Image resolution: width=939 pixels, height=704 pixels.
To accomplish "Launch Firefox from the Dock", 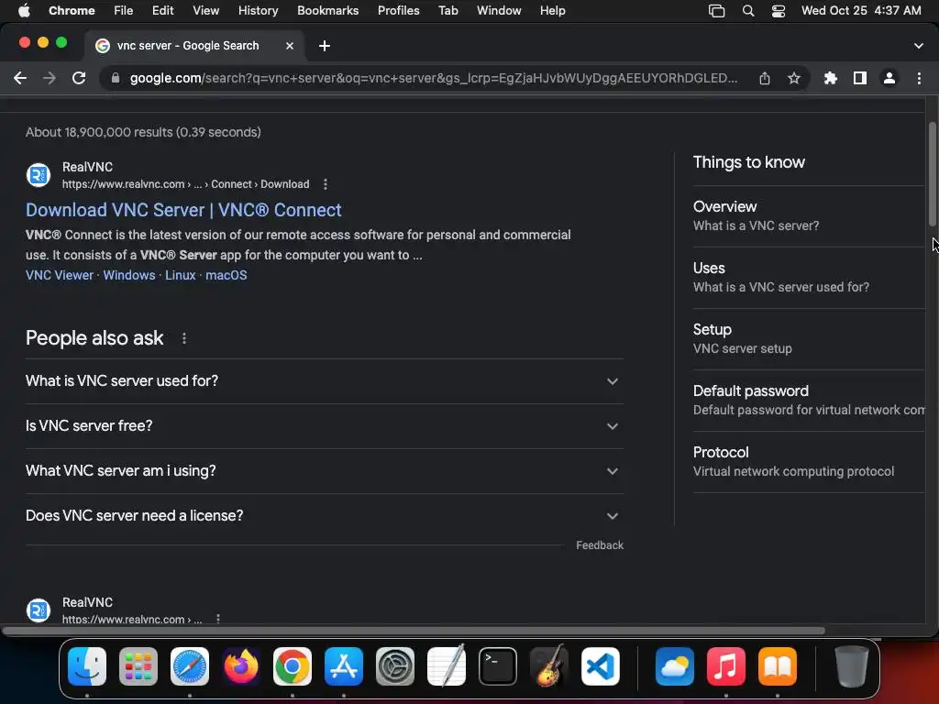I will 241,665.
